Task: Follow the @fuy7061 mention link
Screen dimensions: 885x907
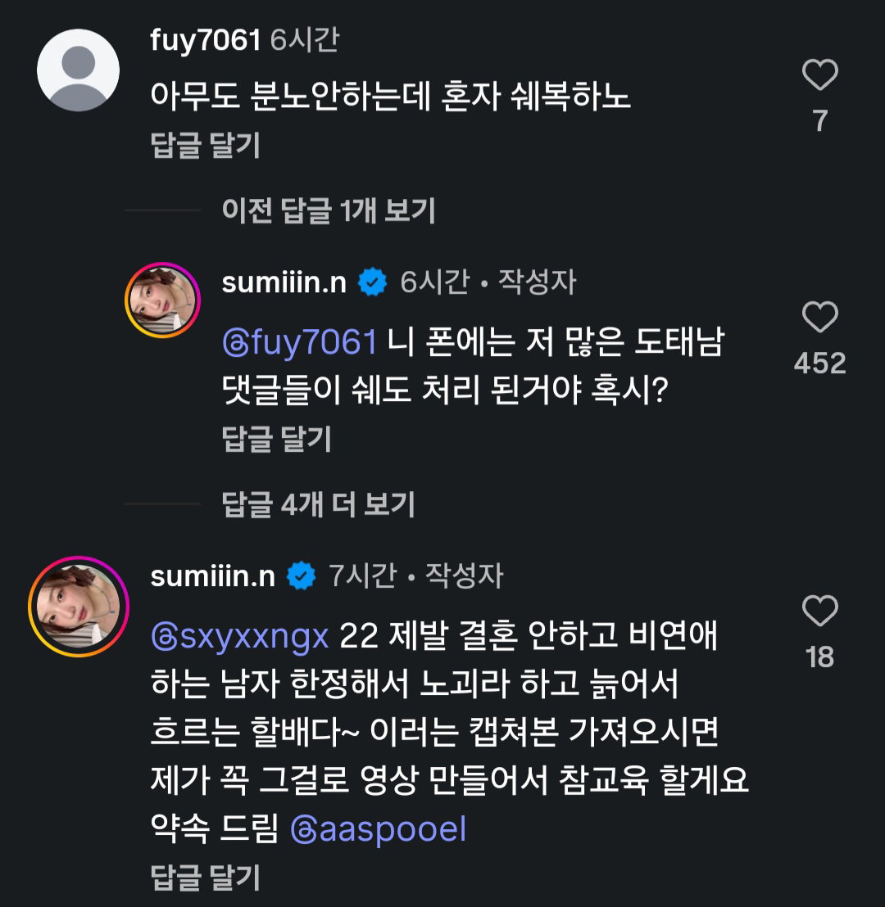Action: coord(299,342)
